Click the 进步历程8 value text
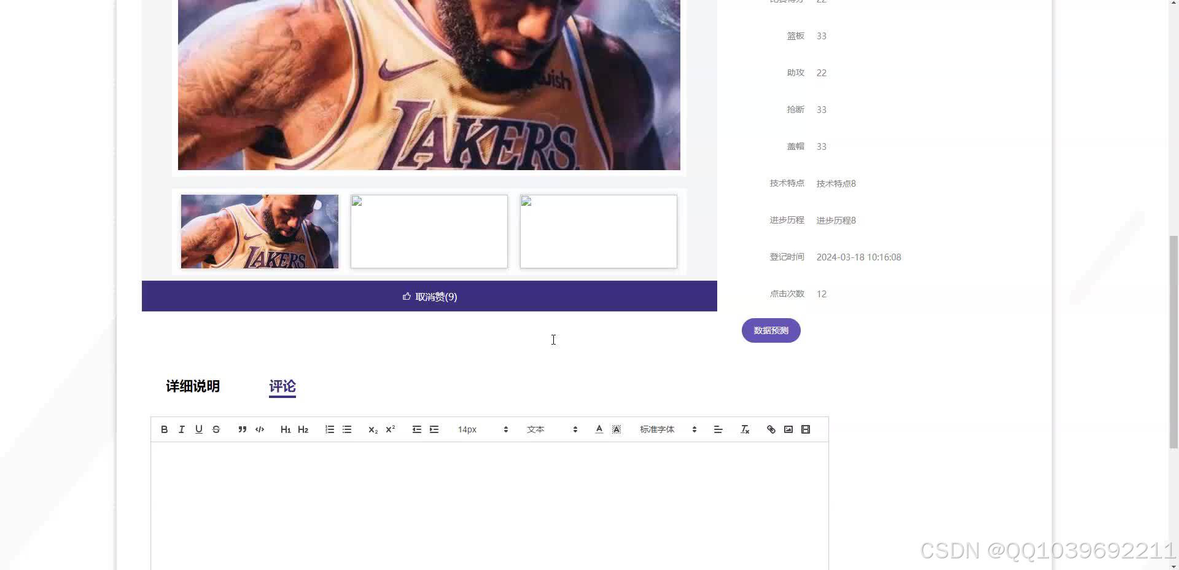The height and width of the screenshot is (570, 1179). point(836,221)
